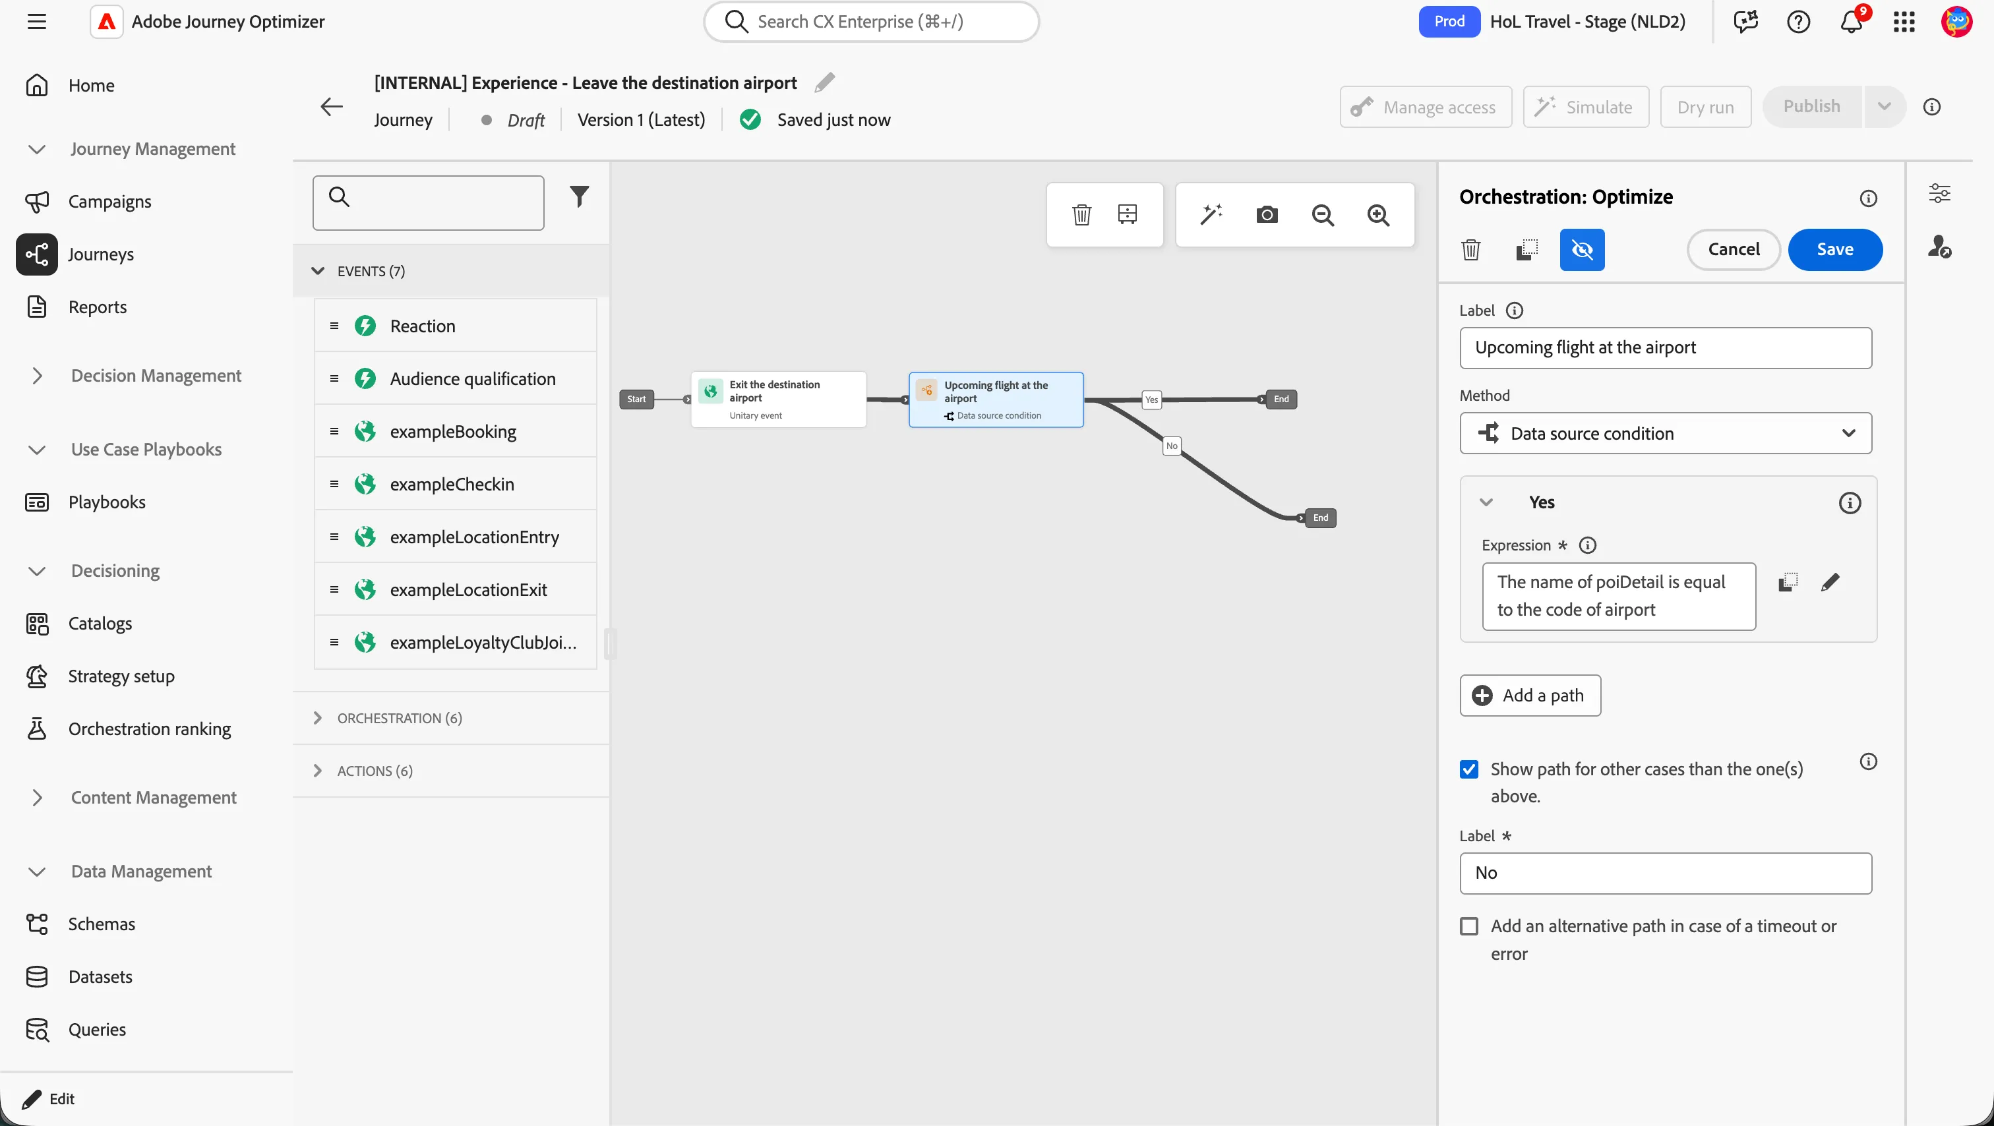Image resolution: width=1994 pixels, height=1126 pixels.
Task: Open the app switcher grid
Action: (1904, 22)
